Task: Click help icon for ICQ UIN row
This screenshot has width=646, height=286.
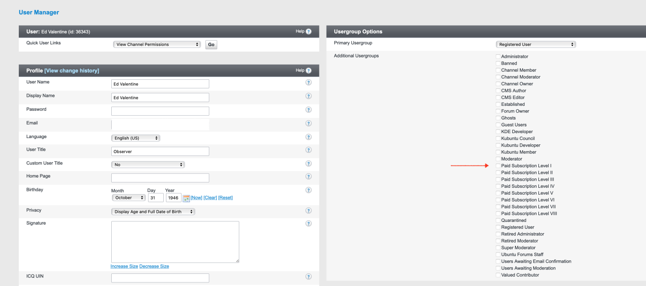Action: (x=309, y=277)
